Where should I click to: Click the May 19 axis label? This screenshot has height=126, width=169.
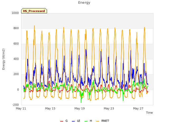79,108
